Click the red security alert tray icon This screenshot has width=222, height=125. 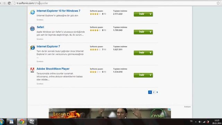coord(208,122)
